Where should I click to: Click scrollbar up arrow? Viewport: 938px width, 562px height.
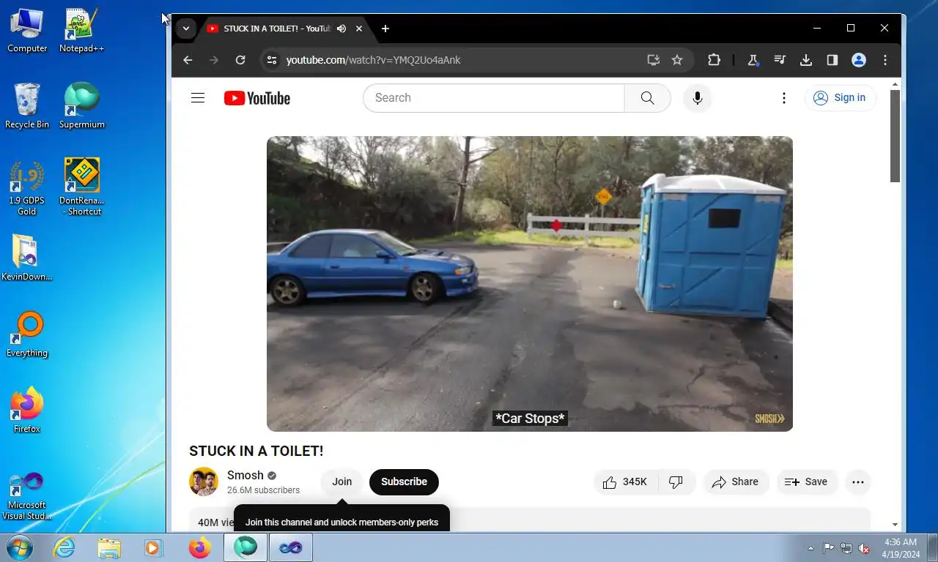coord(895,85)
